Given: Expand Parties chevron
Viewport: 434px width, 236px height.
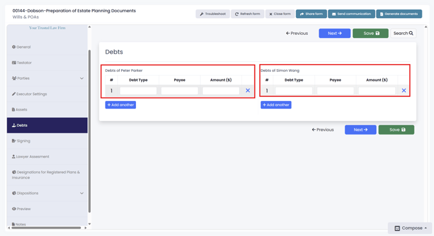Looking at the screenshot, I should 82,78.
